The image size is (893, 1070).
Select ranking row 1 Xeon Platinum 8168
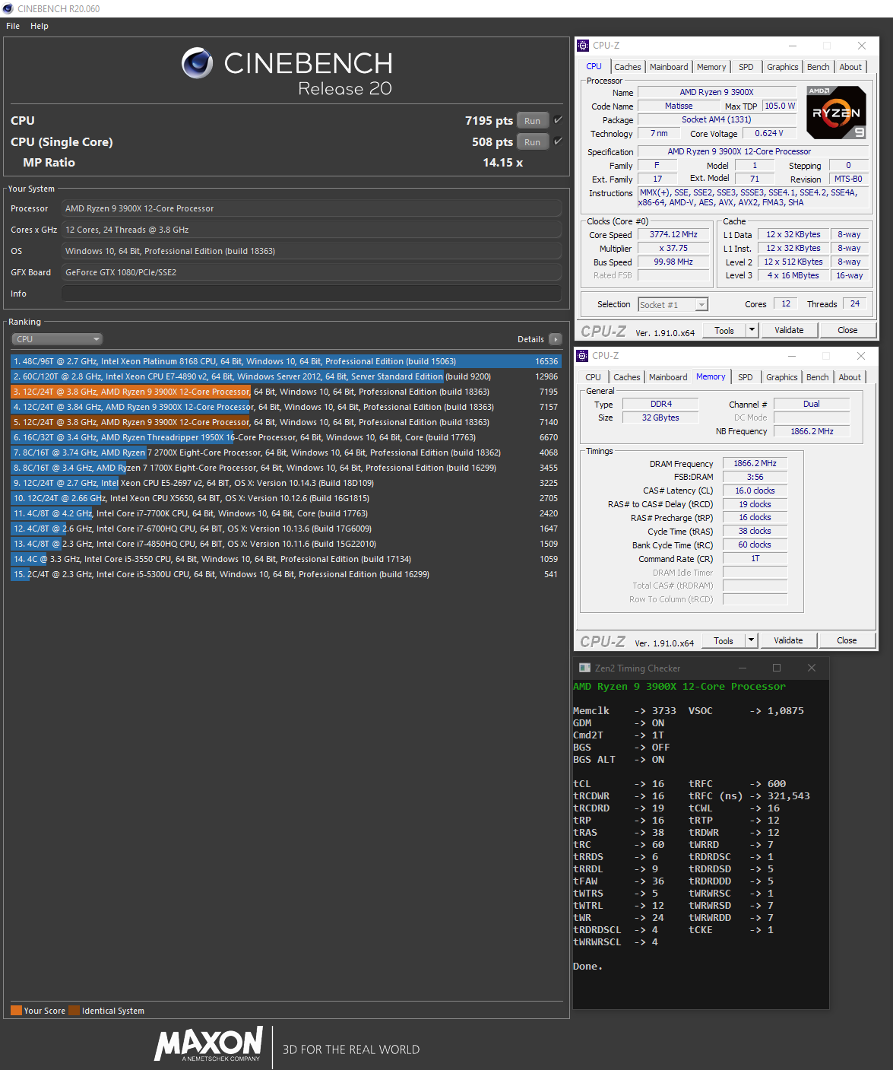[x=286, y=361]
